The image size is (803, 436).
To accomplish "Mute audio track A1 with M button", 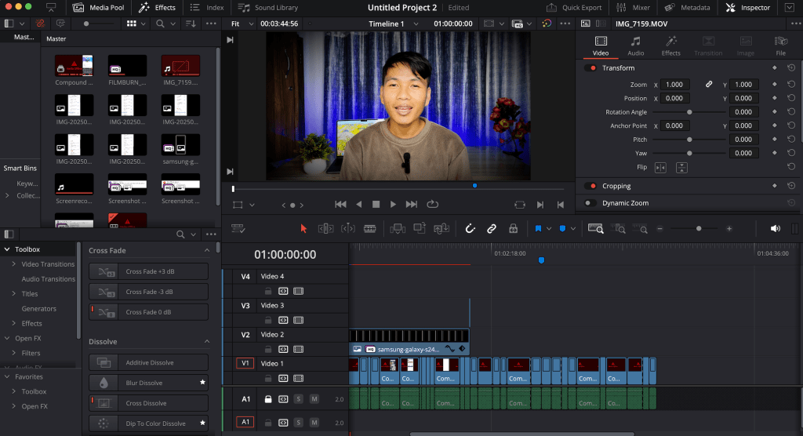I will [314, 399].
